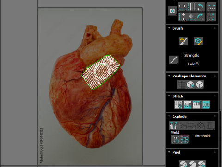Click the heart texture image in UV view
The image size is (222, 167).
[x=90, y=87]
